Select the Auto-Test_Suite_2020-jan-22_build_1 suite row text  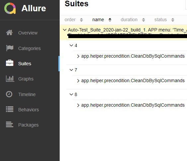[127, 30]
